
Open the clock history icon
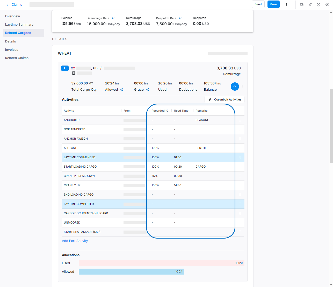[318, 5]
